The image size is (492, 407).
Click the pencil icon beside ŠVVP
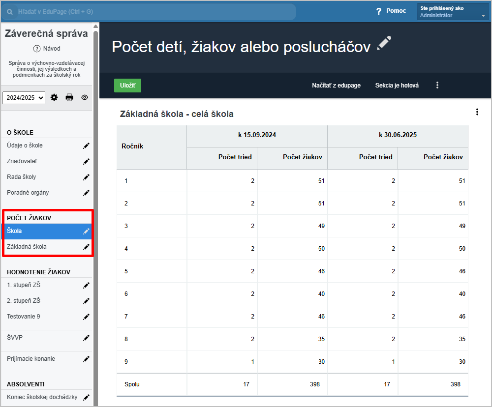86,338
